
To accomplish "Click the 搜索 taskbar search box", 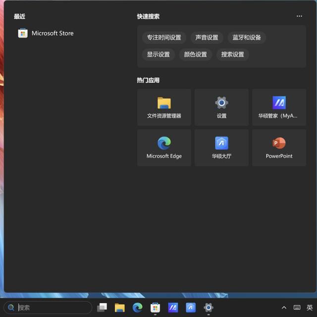I will (x=49, y=308).
